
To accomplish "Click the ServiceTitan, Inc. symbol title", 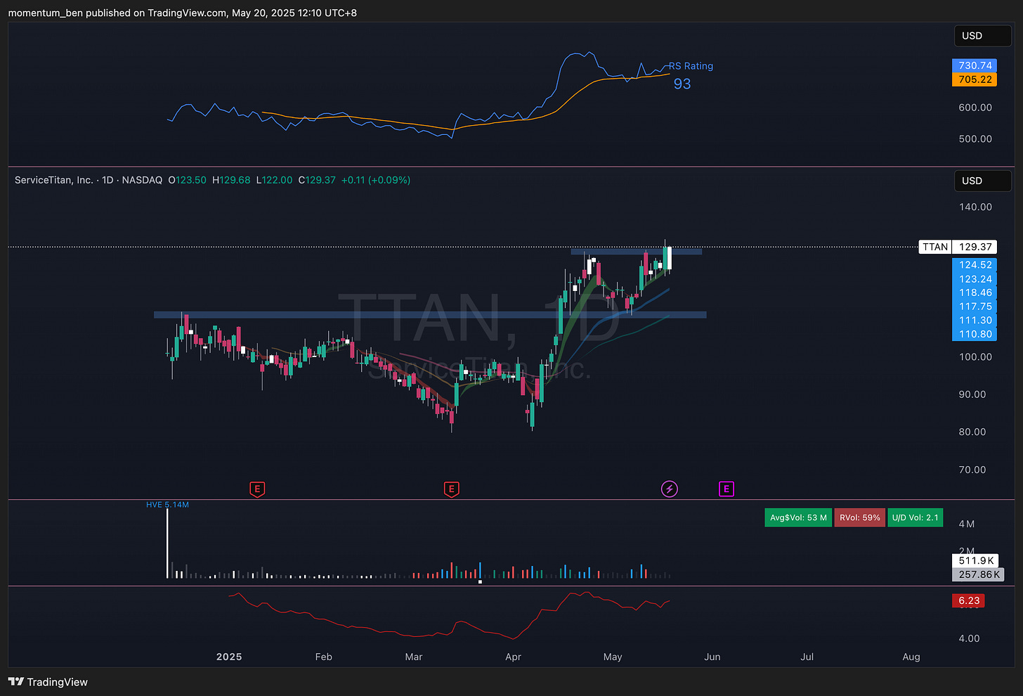I will point(54,180).
